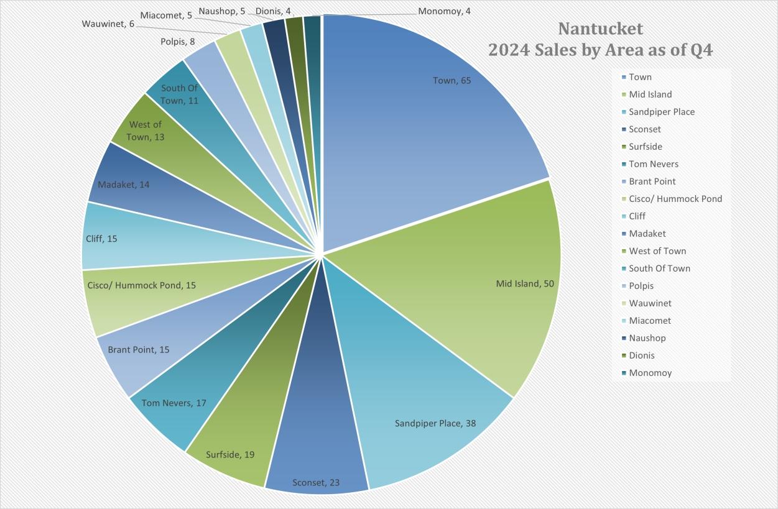
Task: Click the Dionis, 4 data label
Action: pyautogui.click(x=273, y=11)
